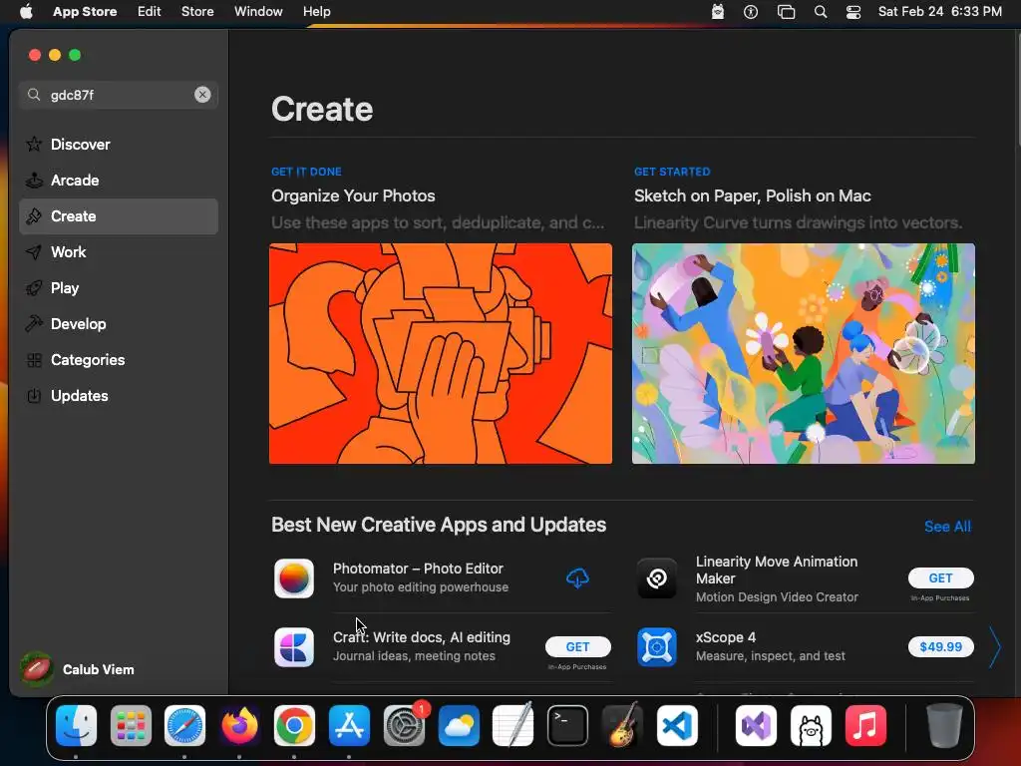Open Finder from the Dock

[76, 725]
